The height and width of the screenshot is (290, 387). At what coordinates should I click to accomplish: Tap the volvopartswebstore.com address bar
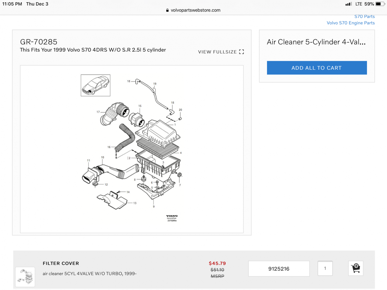pos(193,10)
